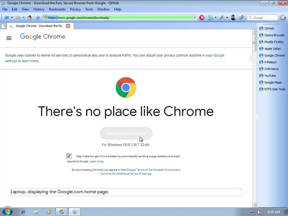The height and width of the screenshot is (216, 288).
Task: Go back with the blue back arrow
Action: [x=6, y=18]
